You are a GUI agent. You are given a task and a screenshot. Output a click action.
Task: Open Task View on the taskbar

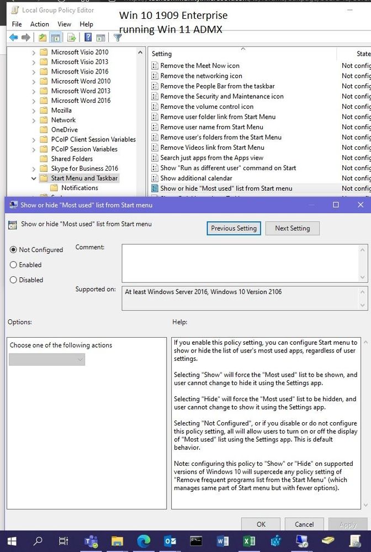(63, 541)
